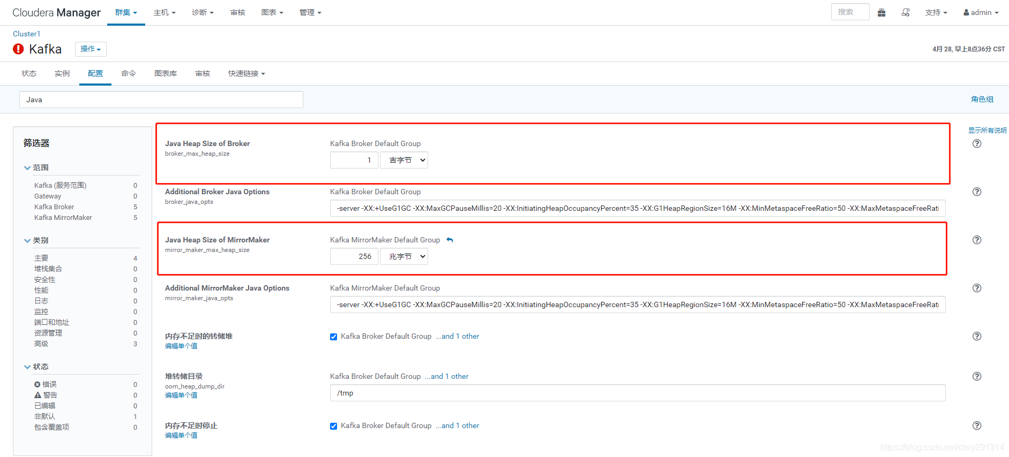
Task: Filter category by 资源管理
Action: 48,333
